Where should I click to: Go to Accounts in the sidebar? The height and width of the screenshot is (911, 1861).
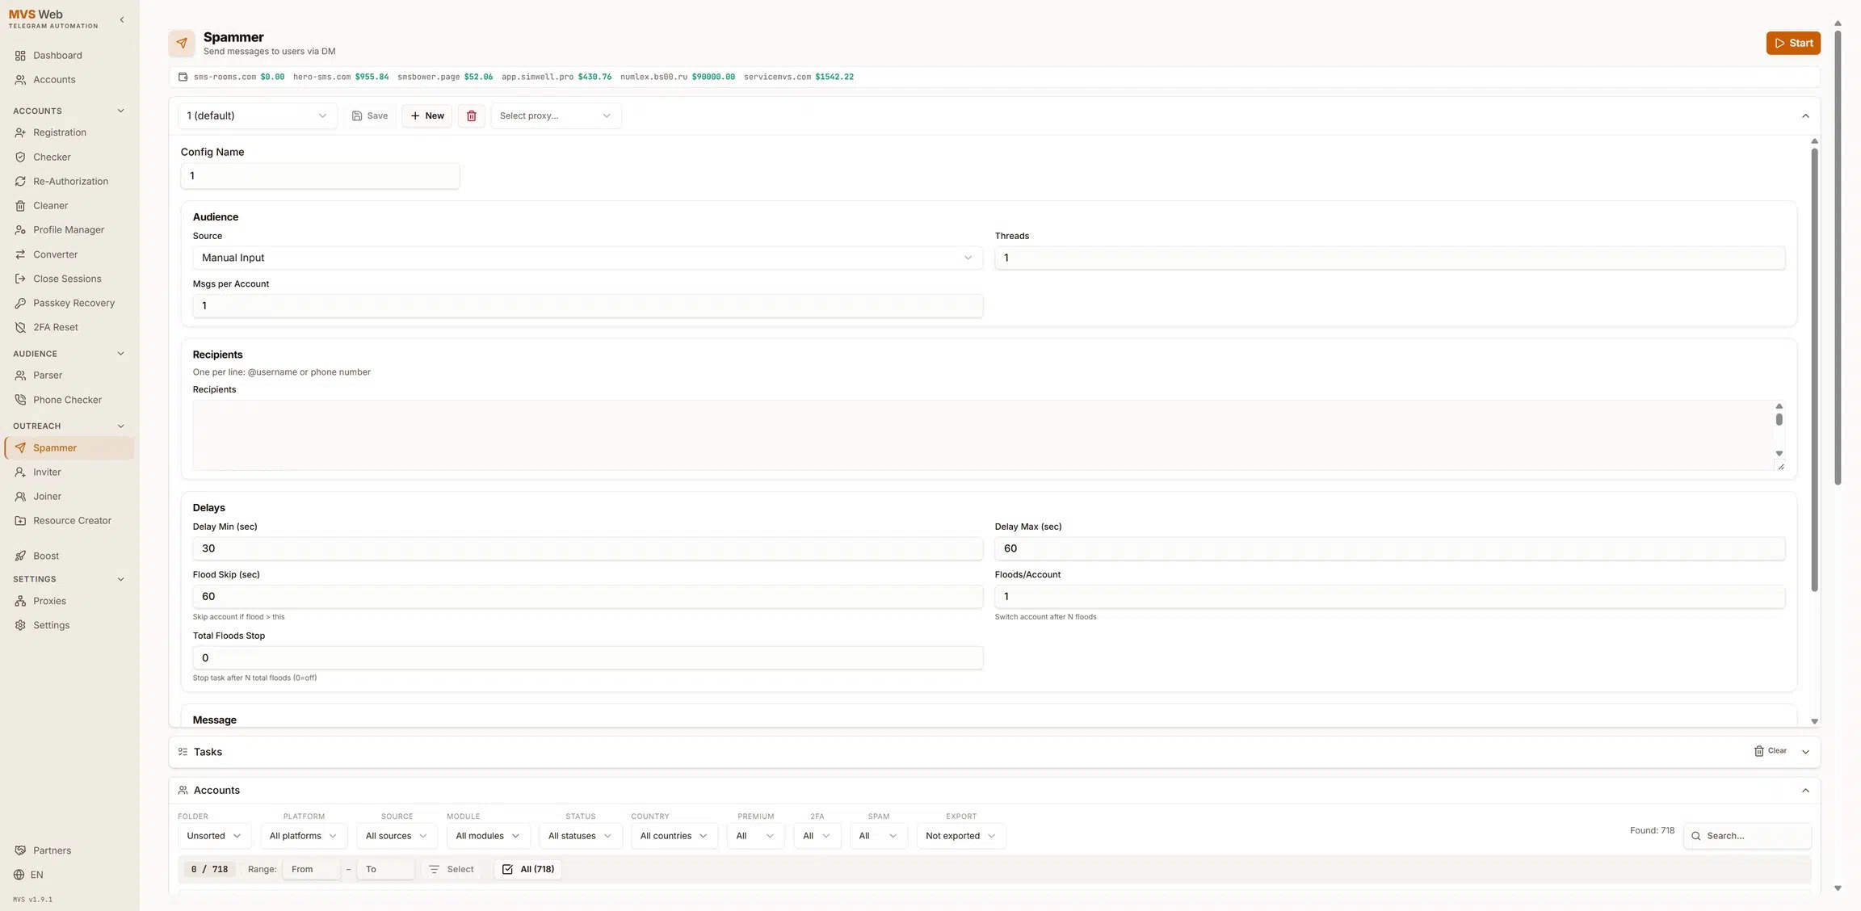(69, 80)
